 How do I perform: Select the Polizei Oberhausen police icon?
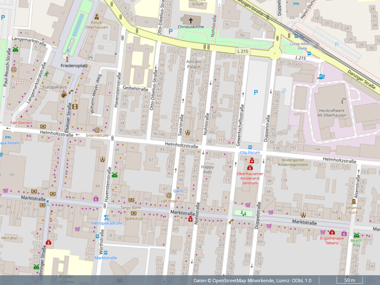(97, 17)
